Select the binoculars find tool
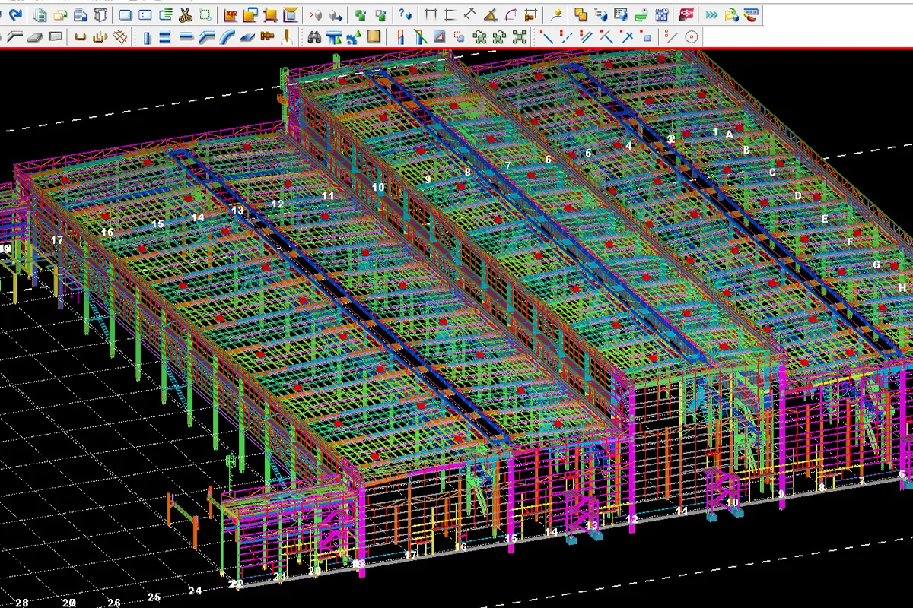Viewport: 913px width, 608px height. pos(316,34)
